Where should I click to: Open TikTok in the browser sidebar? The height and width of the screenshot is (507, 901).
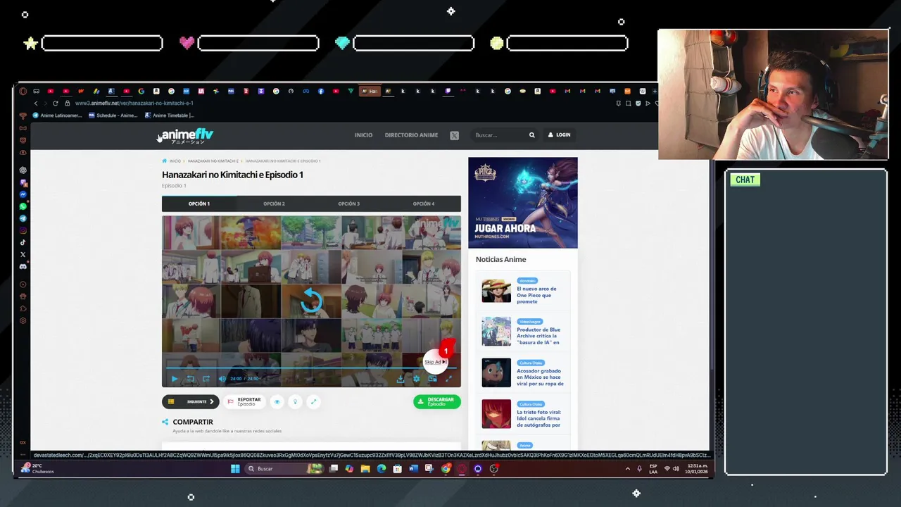pyautogui.click(x=23, y=242)
